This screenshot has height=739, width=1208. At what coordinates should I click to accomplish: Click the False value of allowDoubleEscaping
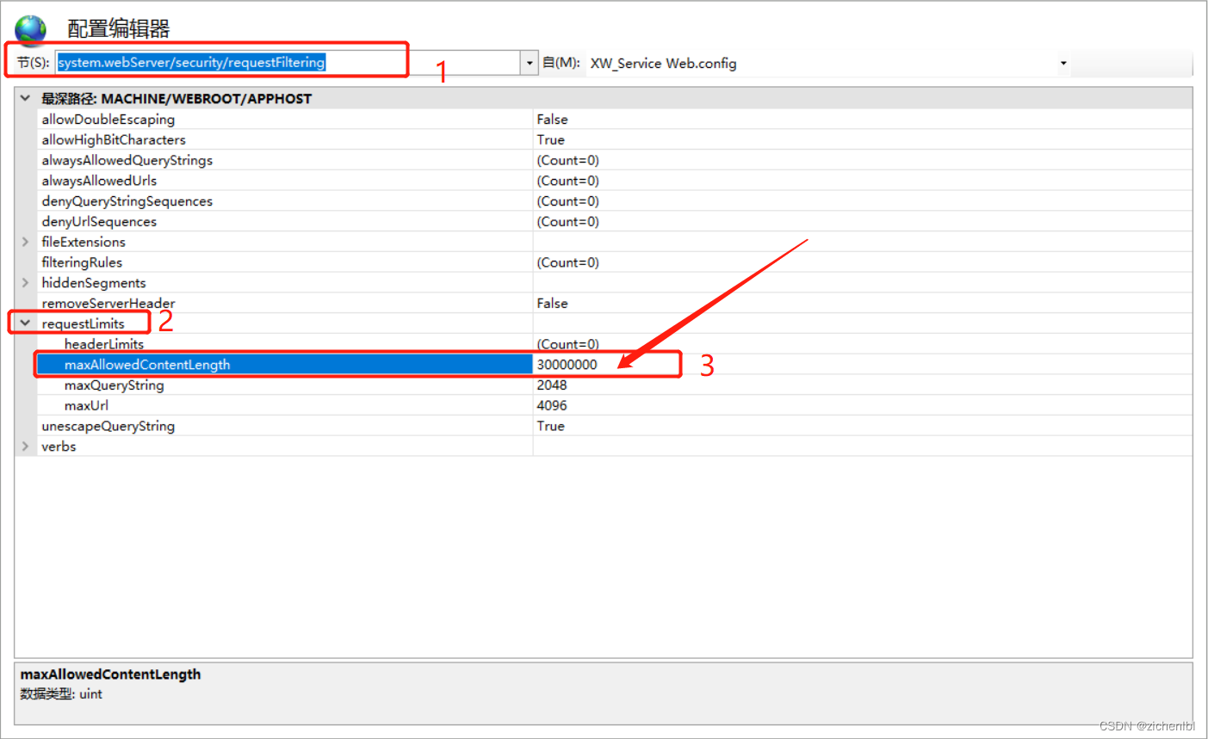[553, 120]
